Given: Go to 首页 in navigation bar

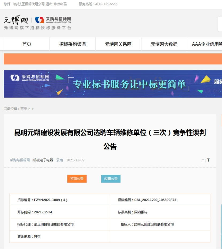Looking at the screenshot, I should (x=27, y=44).
